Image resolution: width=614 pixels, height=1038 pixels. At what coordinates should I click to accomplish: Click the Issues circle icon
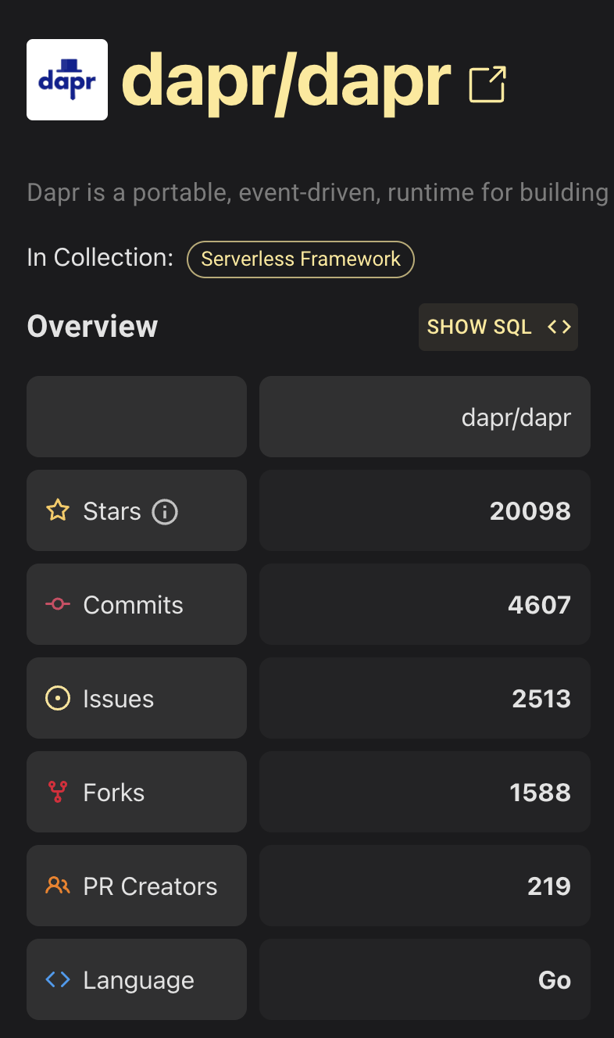click(x=58, y=698)
